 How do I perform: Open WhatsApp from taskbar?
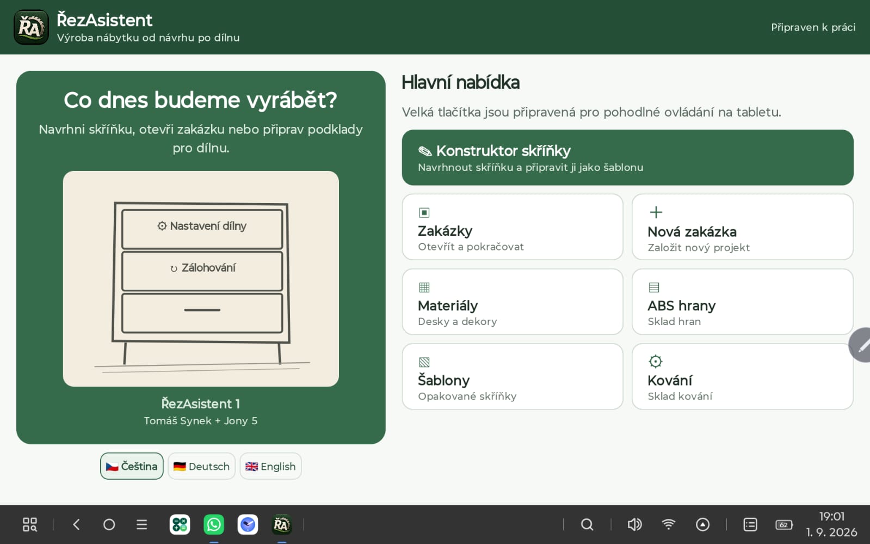(x=214, y=524)
